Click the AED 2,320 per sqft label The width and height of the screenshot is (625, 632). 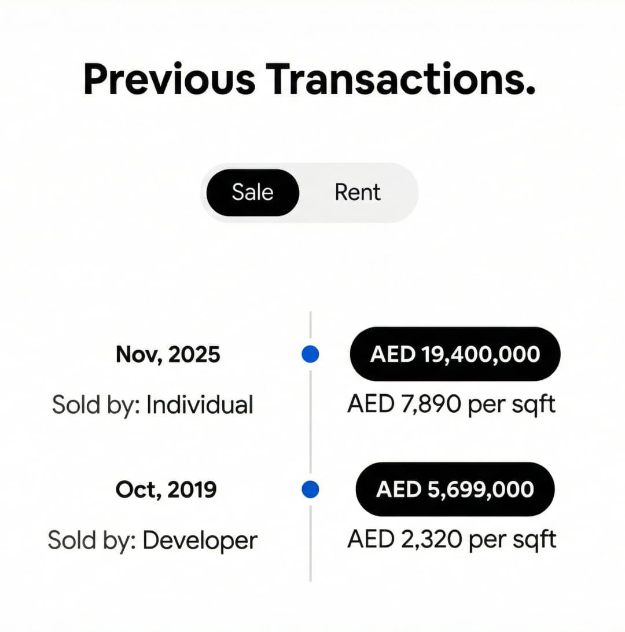(x=451, y=539)
